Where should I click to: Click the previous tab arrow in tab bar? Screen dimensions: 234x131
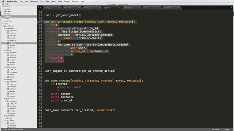coord(38,8)
